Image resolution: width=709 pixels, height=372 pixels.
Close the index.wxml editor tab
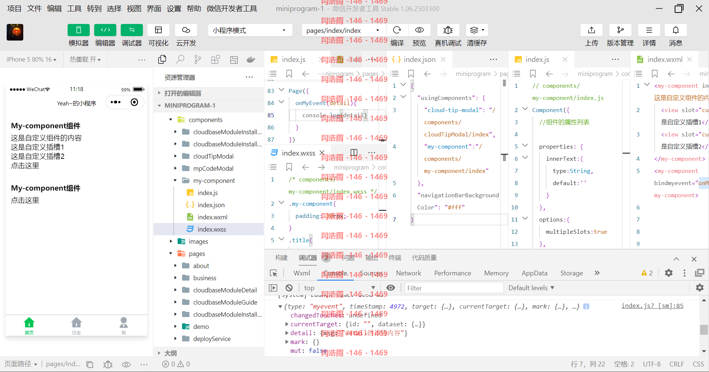click(x=689, y=59)
